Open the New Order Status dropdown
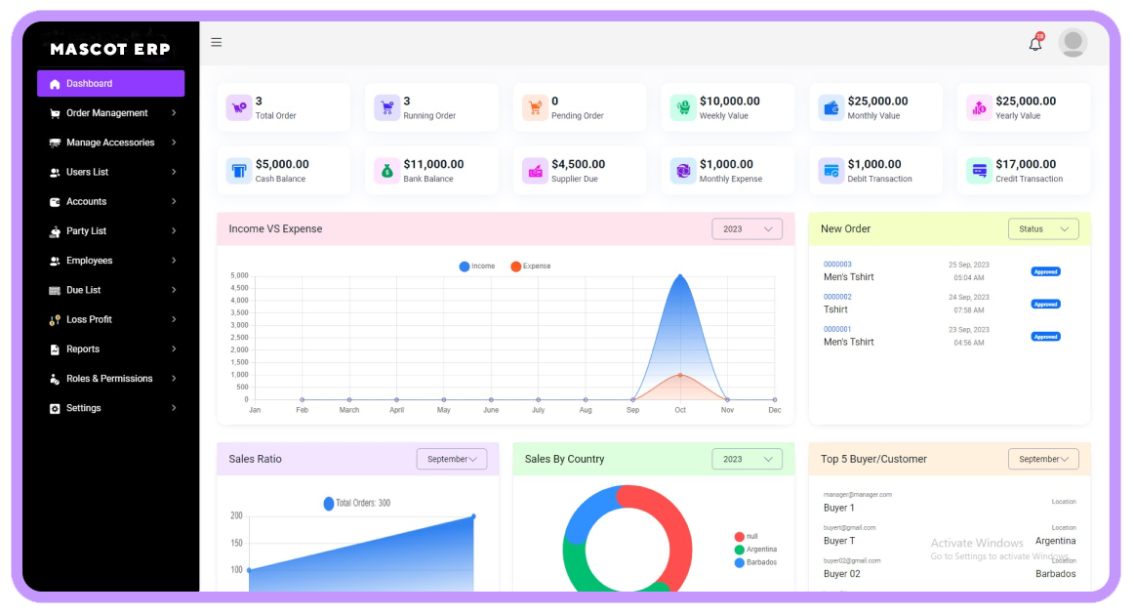This screenshot has height=615, width=1134. pyautogui.click(x=1042, y=229)
